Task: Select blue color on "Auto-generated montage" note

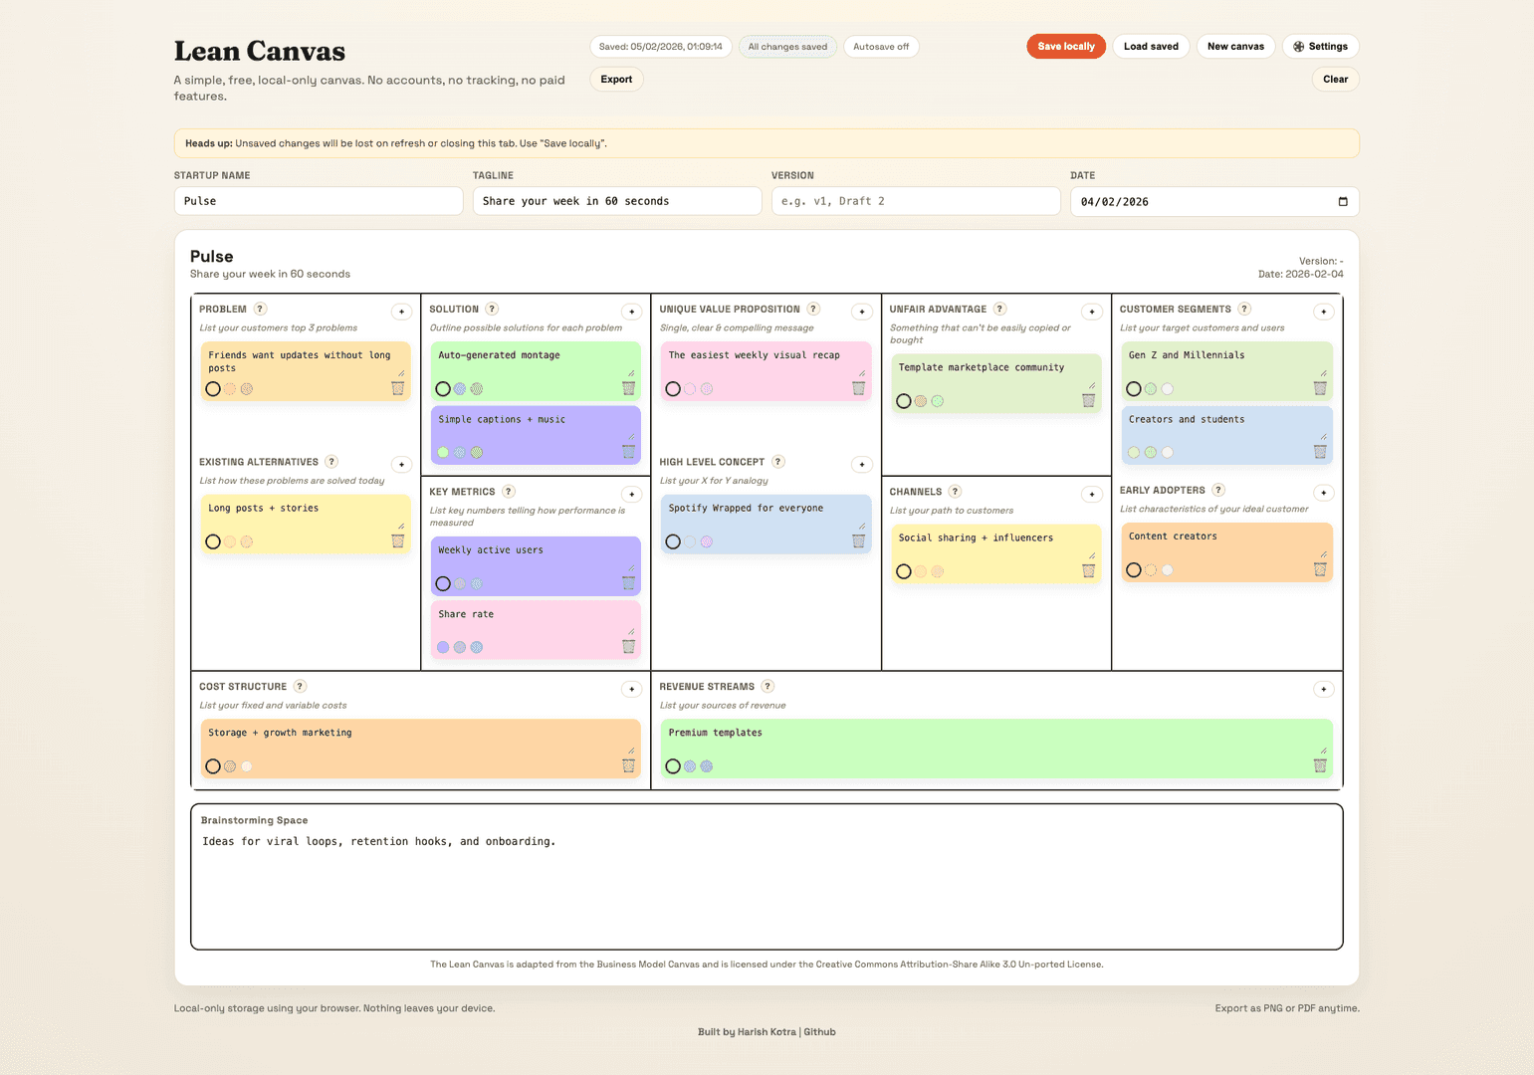Action: tap(459, 388)
